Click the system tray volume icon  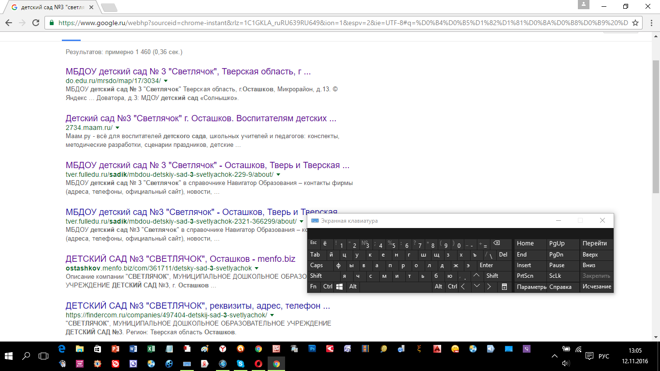click(566, 363)
